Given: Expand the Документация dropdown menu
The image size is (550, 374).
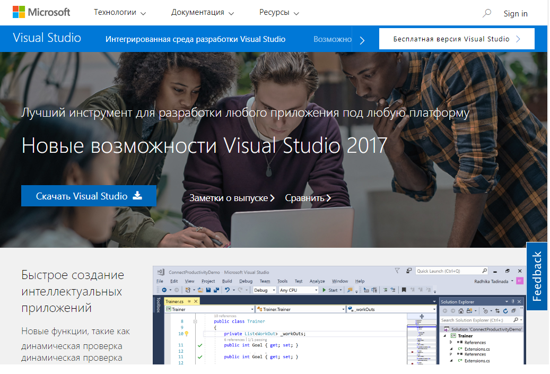Looking at the screenshot, I should pos(202,13).
